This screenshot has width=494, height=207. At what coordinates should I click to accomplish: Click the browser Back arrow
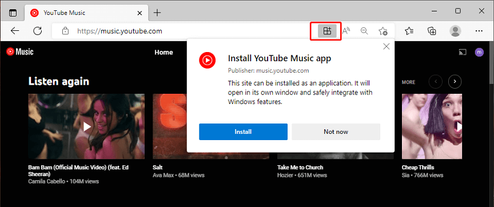[15, 31]
